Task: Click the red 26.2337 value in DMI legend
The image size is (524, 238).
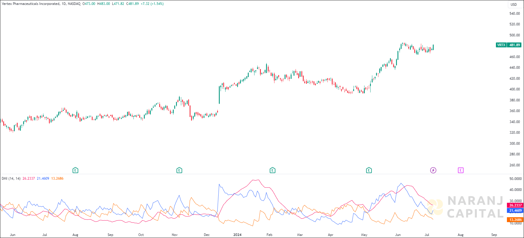Action: pos(29,178)
